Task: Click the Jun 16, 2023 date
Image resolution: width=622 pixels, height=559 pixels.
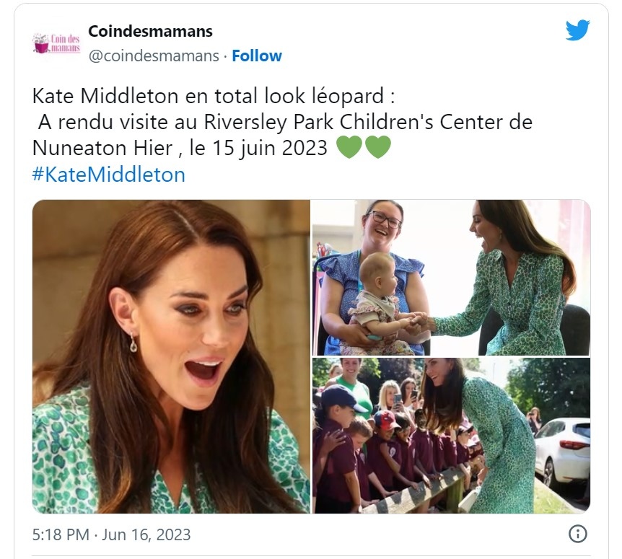Action: point(146,534)
